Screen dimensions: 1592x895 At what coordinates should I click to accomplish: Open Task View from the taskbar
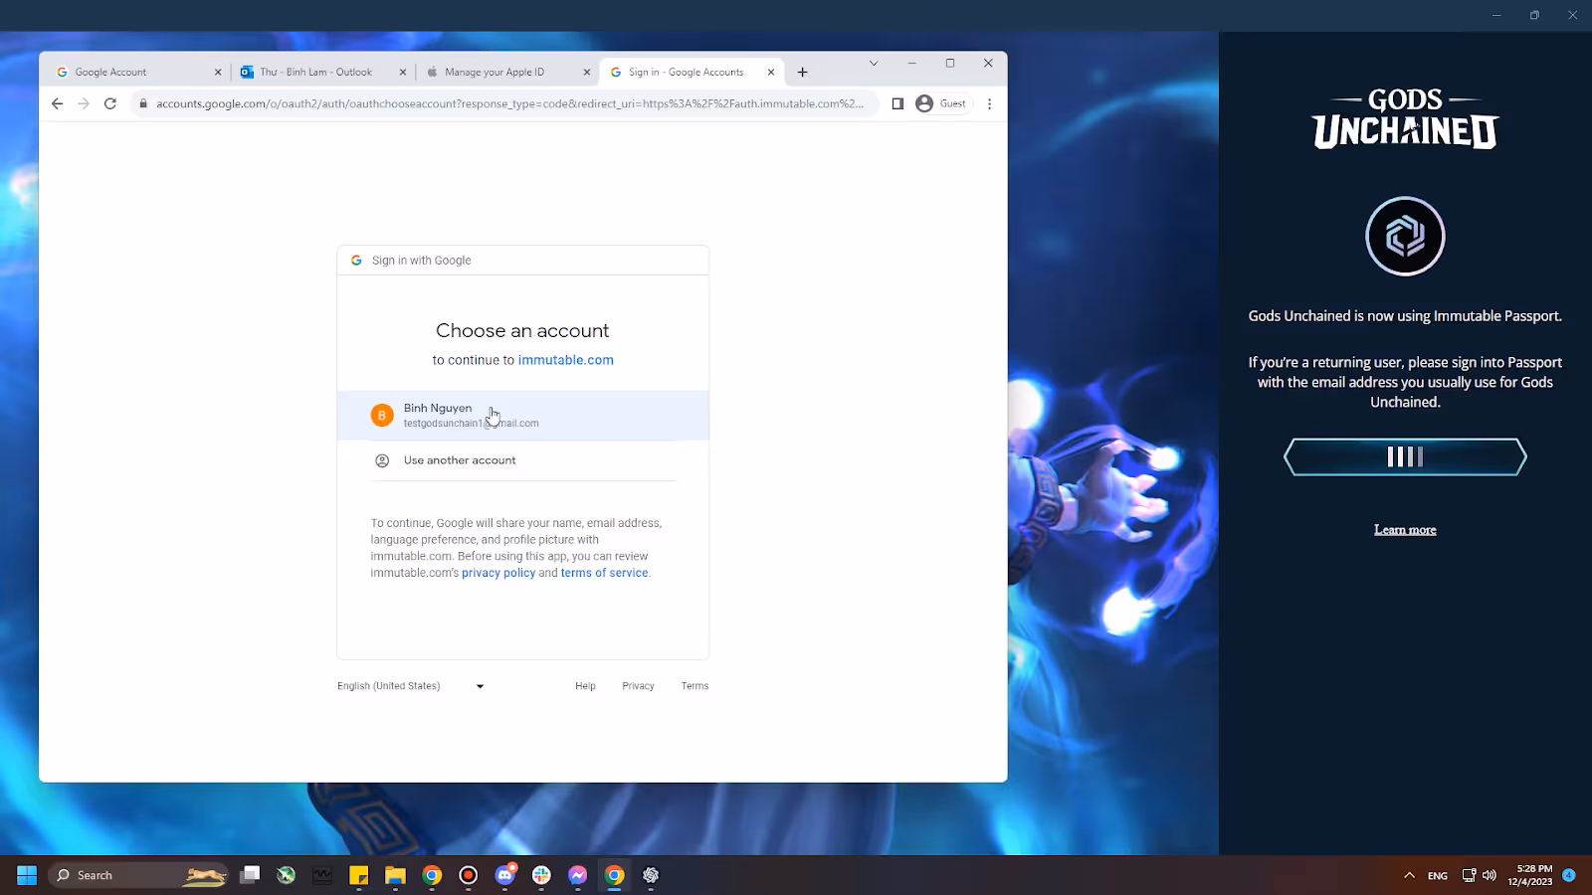tap(250, 875)
